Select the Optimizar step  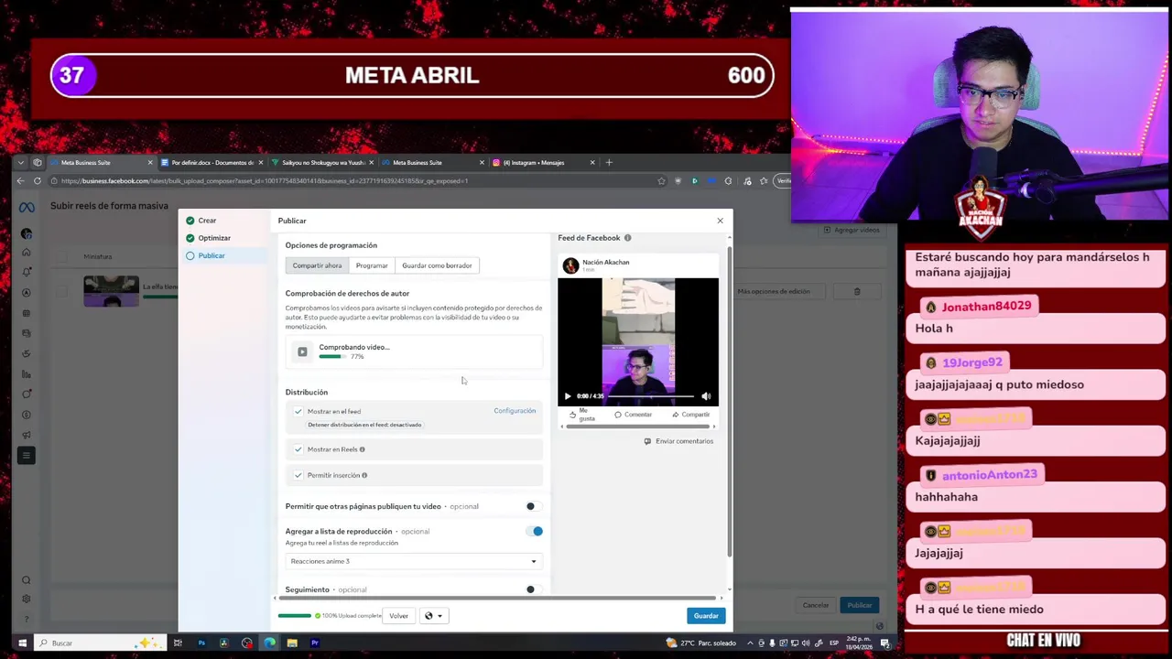214,238
